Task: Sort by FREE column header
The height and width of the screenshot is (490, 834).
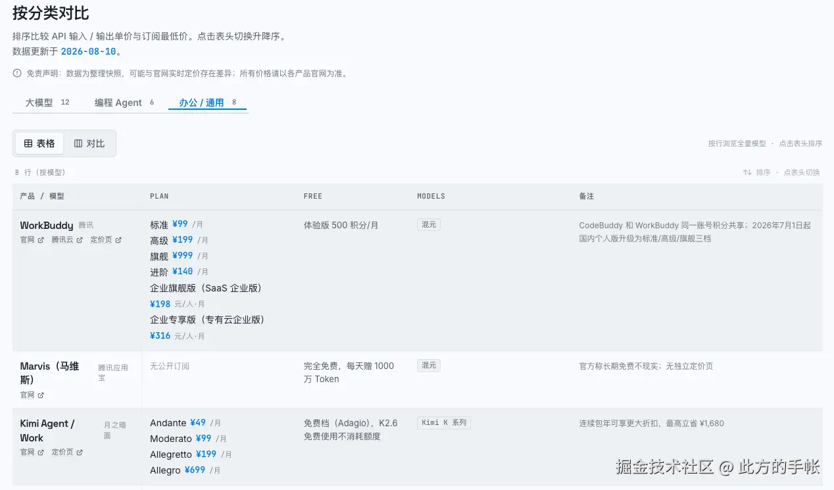Action: coord(313,196)
